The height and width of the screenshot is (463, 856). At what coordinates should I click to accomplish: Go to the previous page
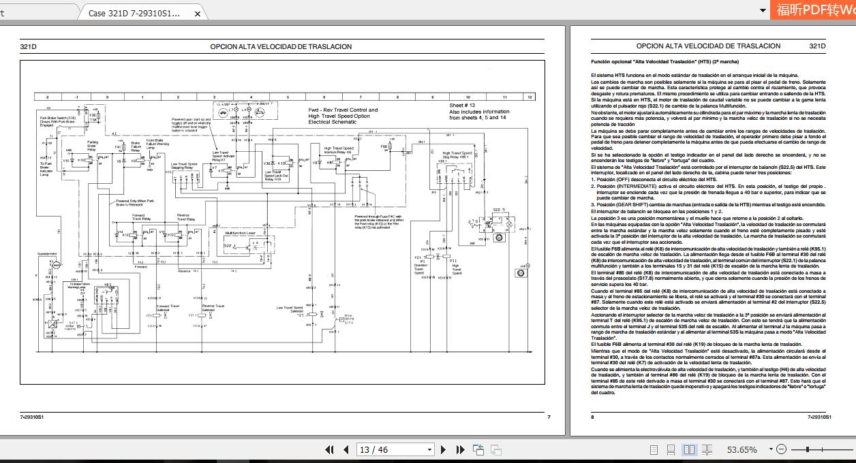(346, 449)
